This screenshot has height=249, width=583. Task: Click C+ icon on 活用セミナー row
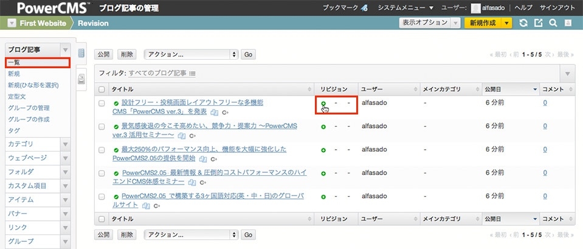point(193,136)
